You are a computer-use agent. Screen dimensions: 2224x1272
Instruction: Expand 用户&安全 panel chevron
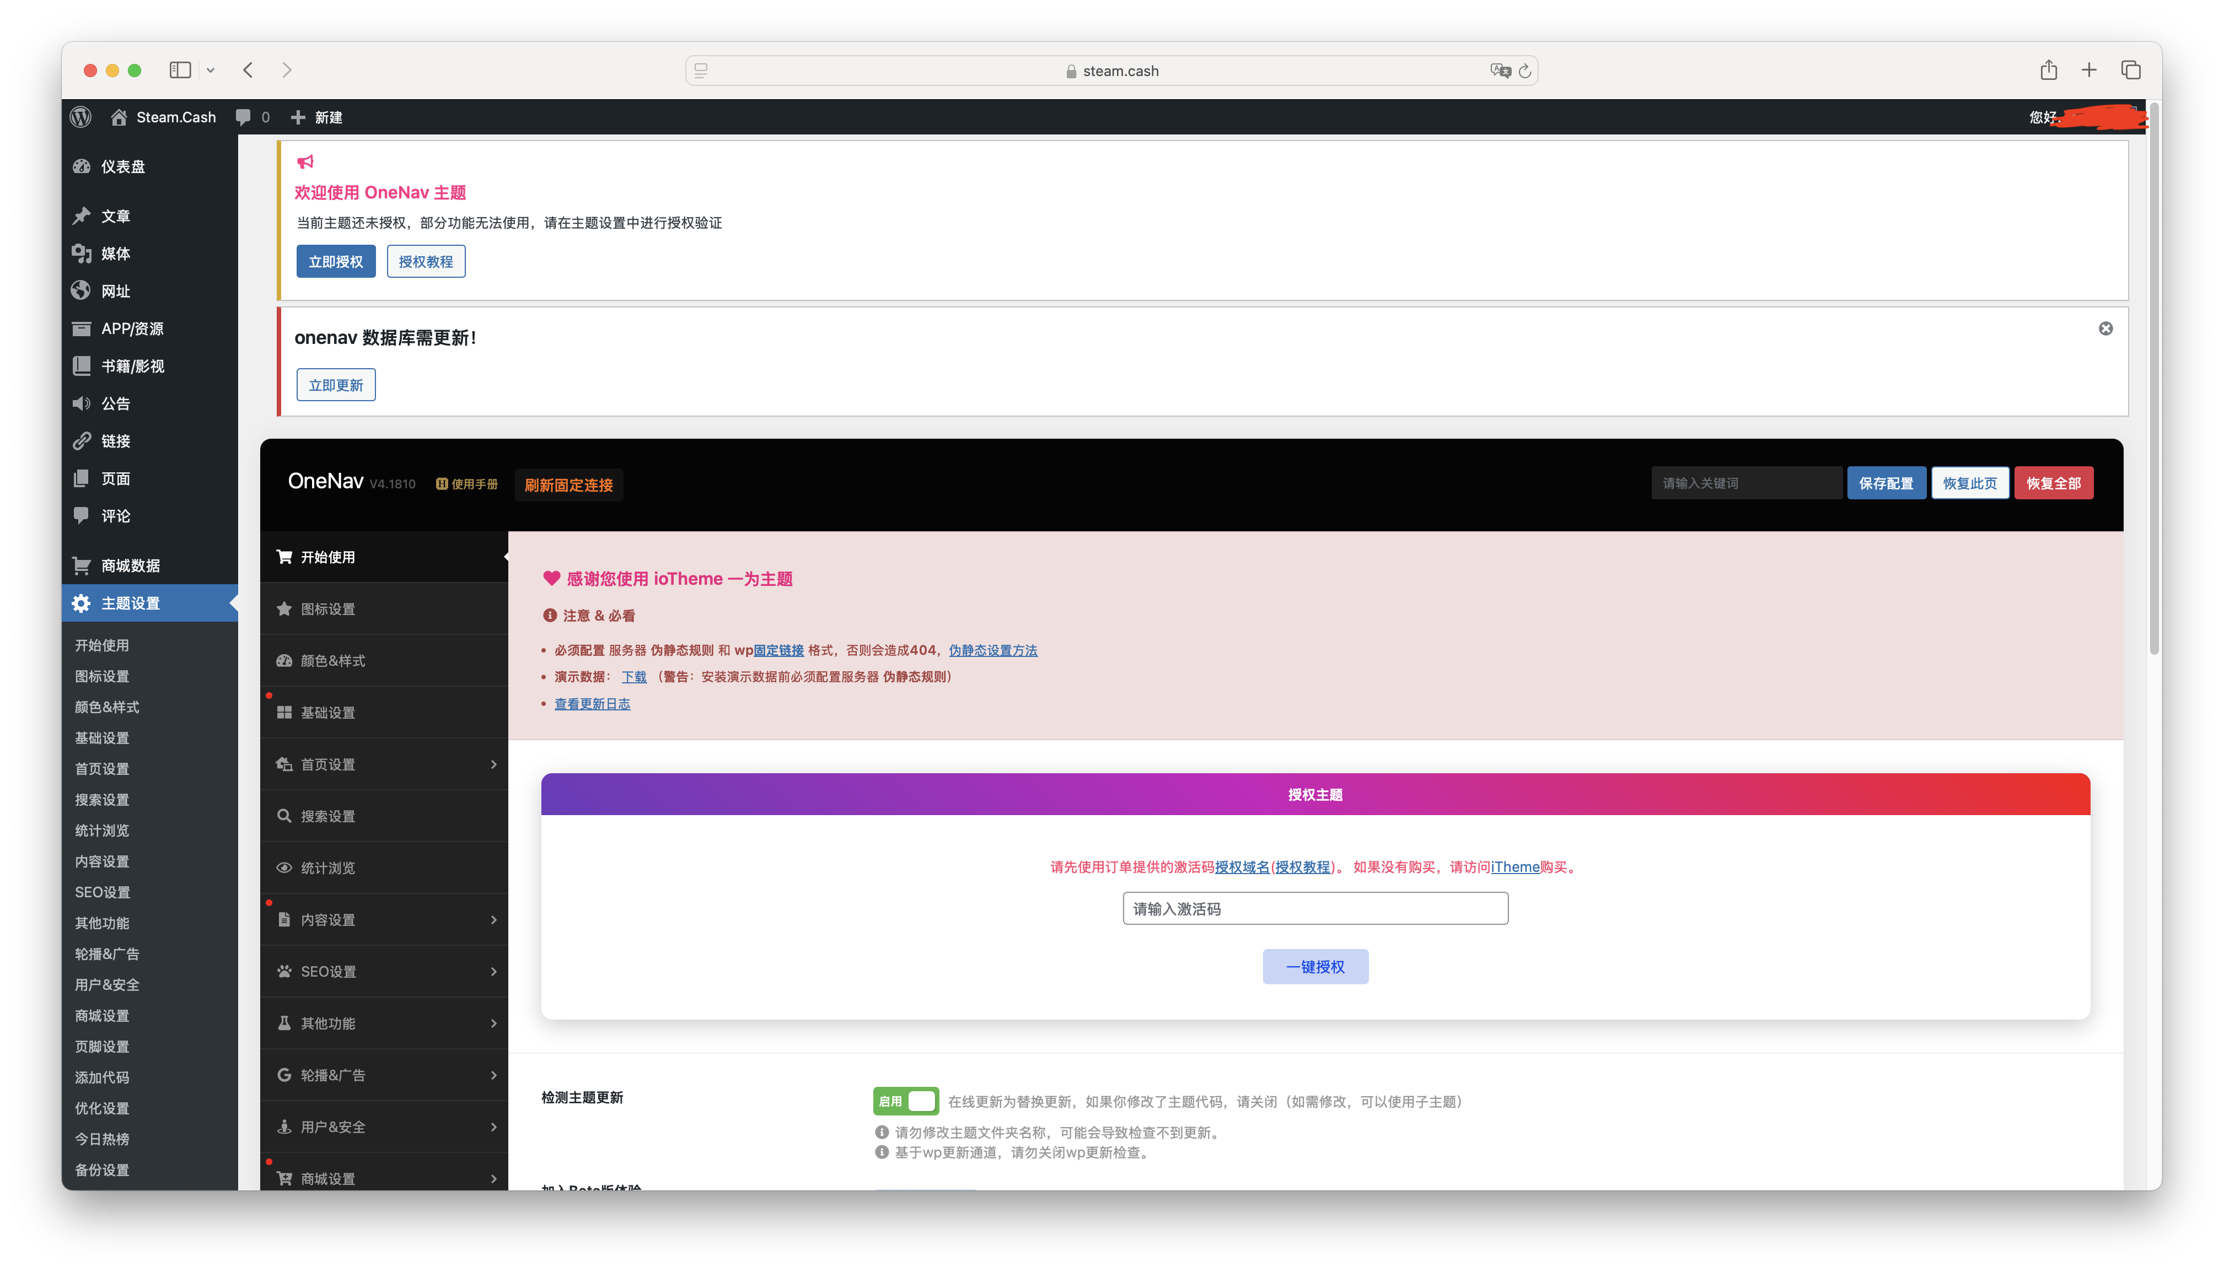(x=494, y=1127)
